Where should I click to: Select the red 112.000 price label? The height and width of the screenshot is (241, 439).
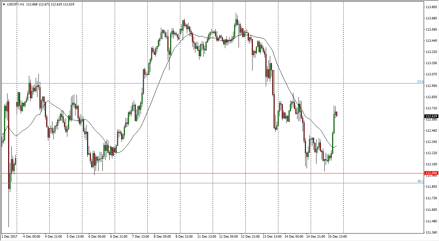coord(431,173)
